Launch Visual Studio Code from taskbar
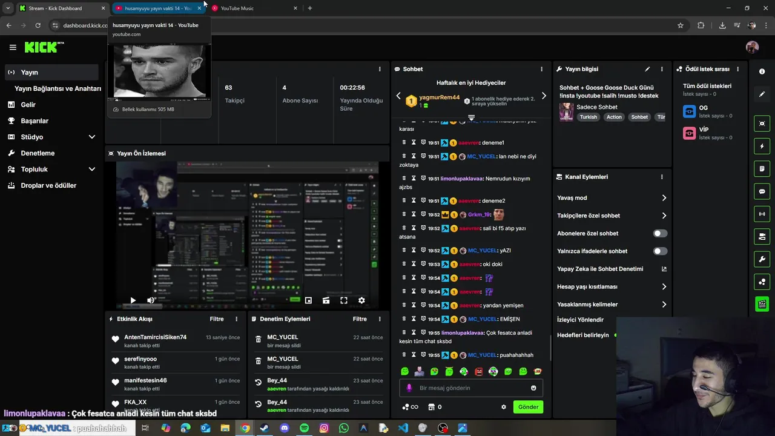Image resolution: width=775 pixels, height=436 pixels. (x=403, y=428)
